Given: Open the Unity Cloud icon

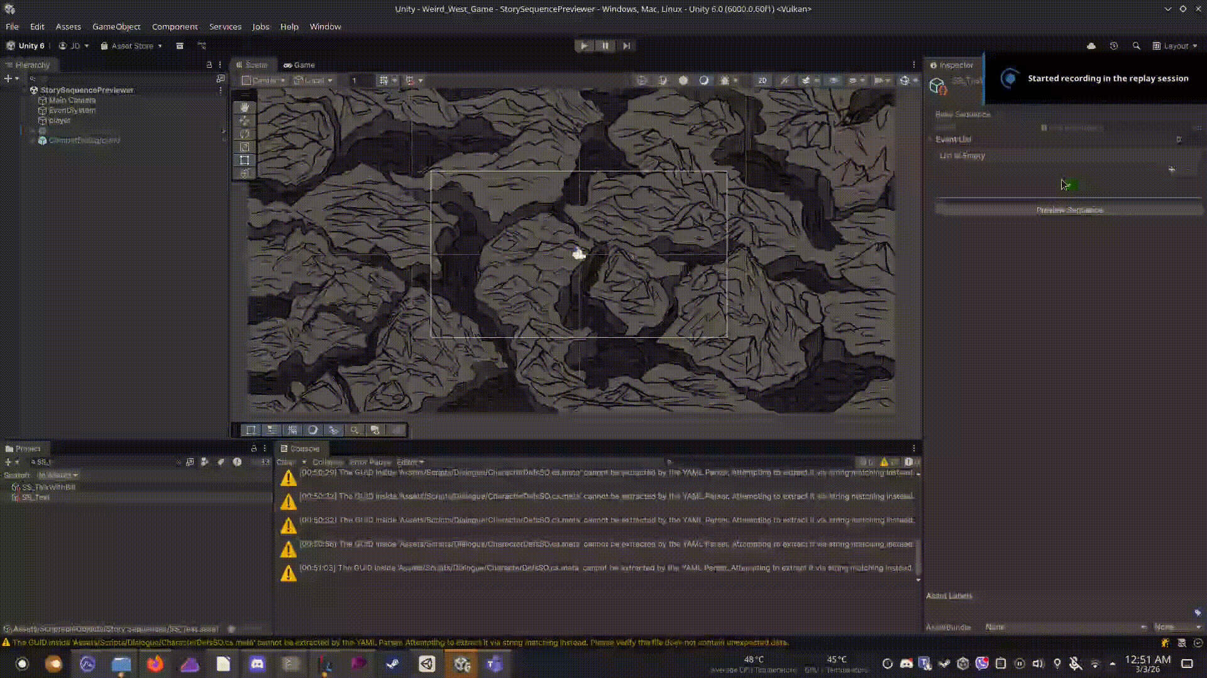Looking at the screenshot, I should 1091,46.
